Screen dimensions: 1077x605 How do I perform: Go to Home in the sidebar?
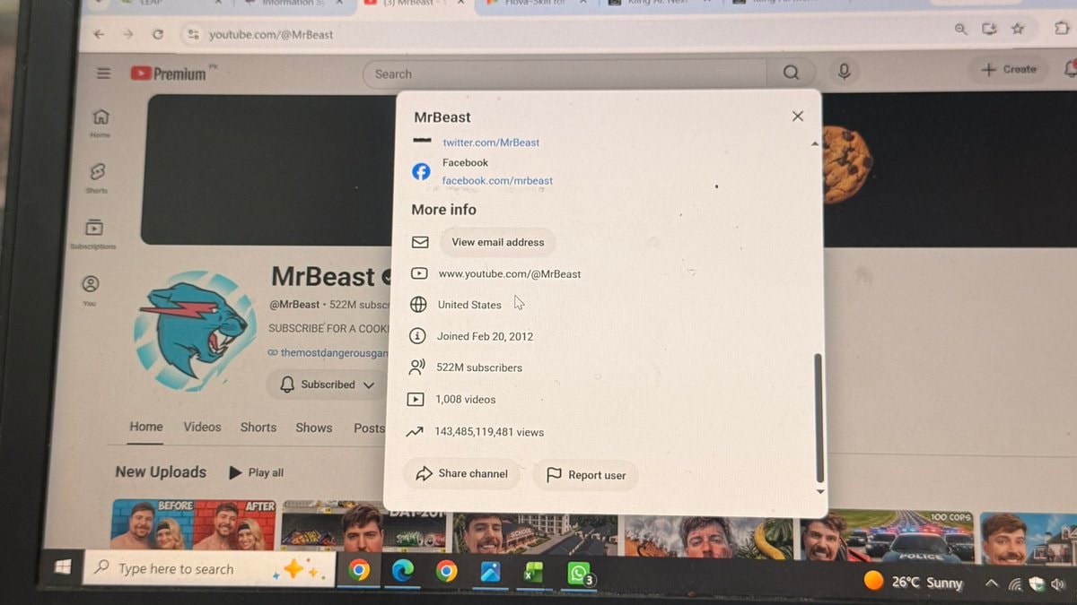101,123
